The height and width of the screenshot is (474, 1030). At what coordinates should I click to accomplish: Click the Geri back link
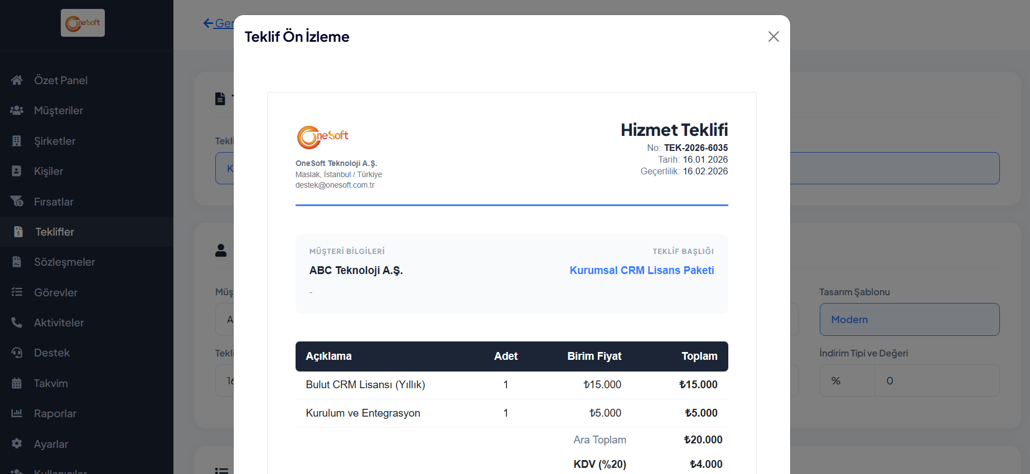(x=218, y=23)
